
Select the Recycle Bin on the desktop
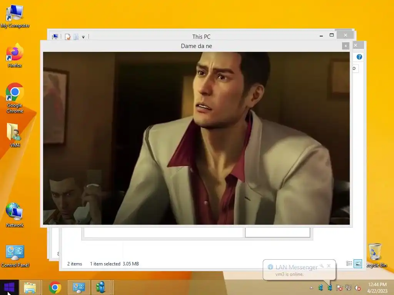376,255
